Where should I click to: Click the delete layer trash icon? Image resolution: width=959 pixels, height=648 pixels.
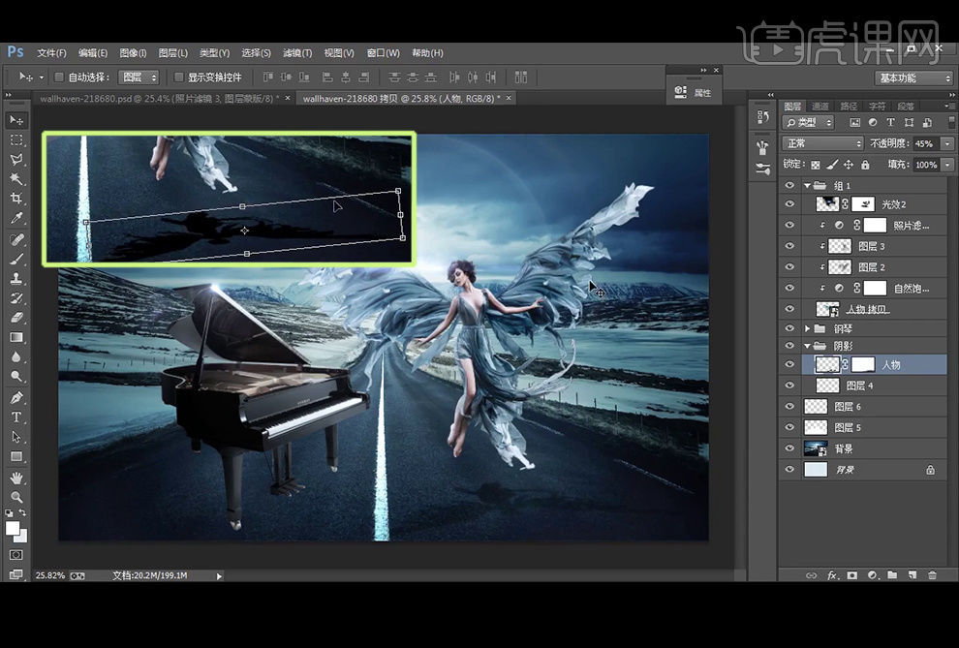pyautogui.click(x=932, y=575)
